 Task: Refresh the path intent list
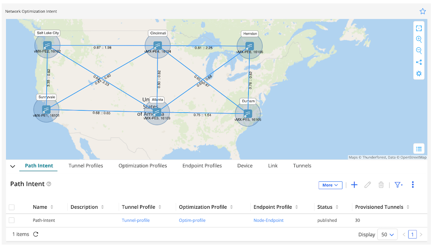coord(36,234)
